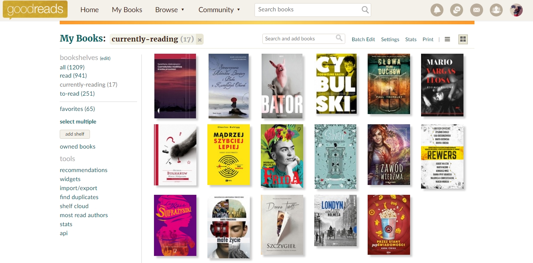Image resolution: width=533 pixels, height=263 pixels.
Task: Click the add shelf button
Action: (75, 134)
